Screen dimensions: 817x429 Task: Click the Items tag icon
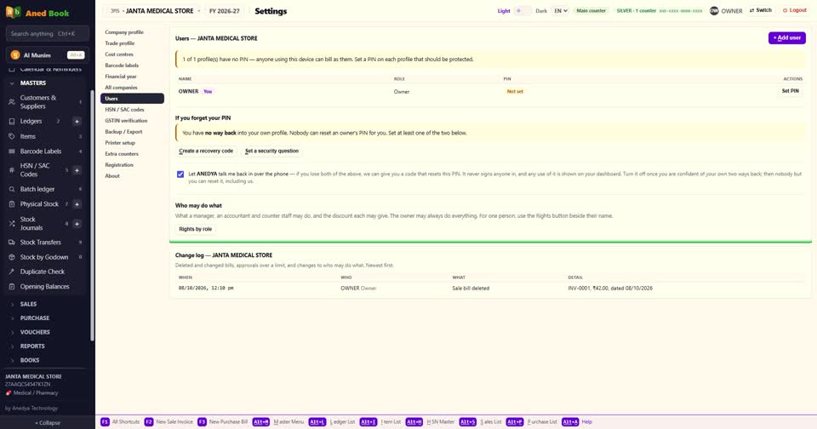click(11, 136)
